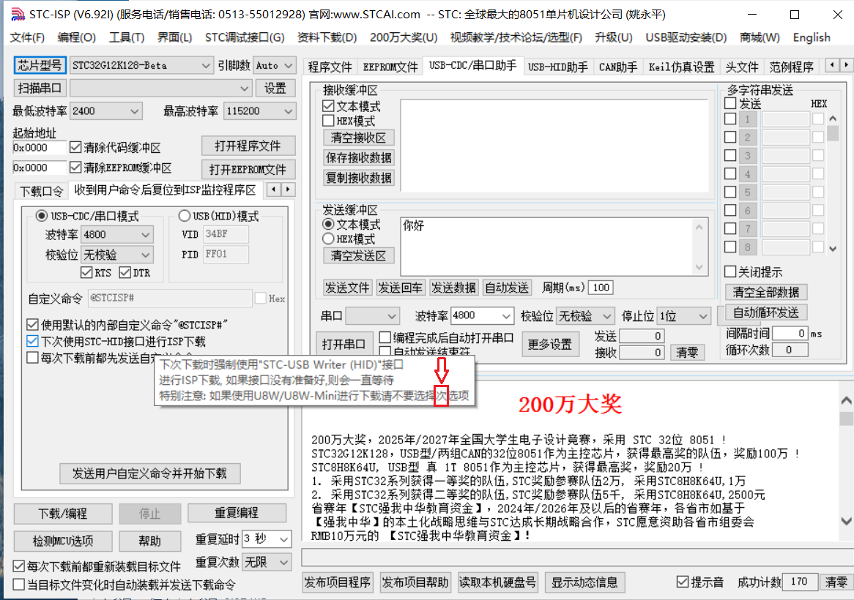Toggle 清除EEPROM缓冲区 checkbox
Image resolution: width=854 pixels, height=600 pixels.
click(75, 168)
